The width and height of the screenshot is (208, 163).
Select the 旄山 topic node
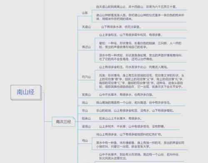(85, 103)
